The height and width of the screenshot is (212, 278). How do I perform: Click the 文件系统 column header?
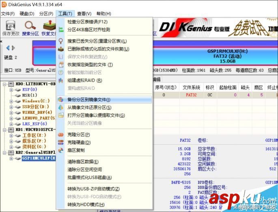tap(191, 87)
